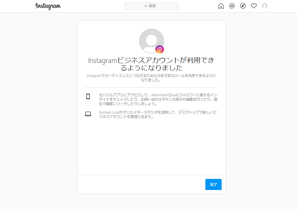This screenshot has width=297, height=209.
Task: Click the mobile phone icon
Action: click(88, 96)
